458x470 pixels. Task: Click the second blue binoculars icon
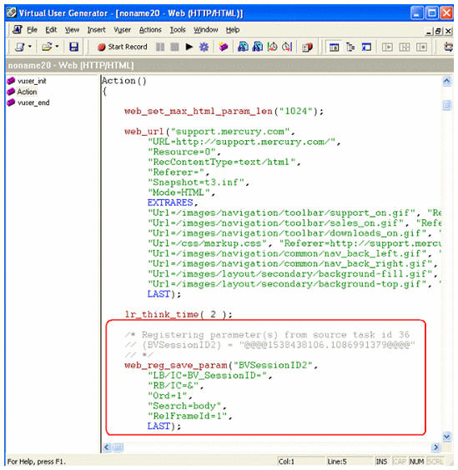[x=258, y=47]
